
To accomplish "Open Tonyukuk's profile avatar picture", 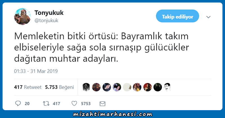I will point(23,17).
